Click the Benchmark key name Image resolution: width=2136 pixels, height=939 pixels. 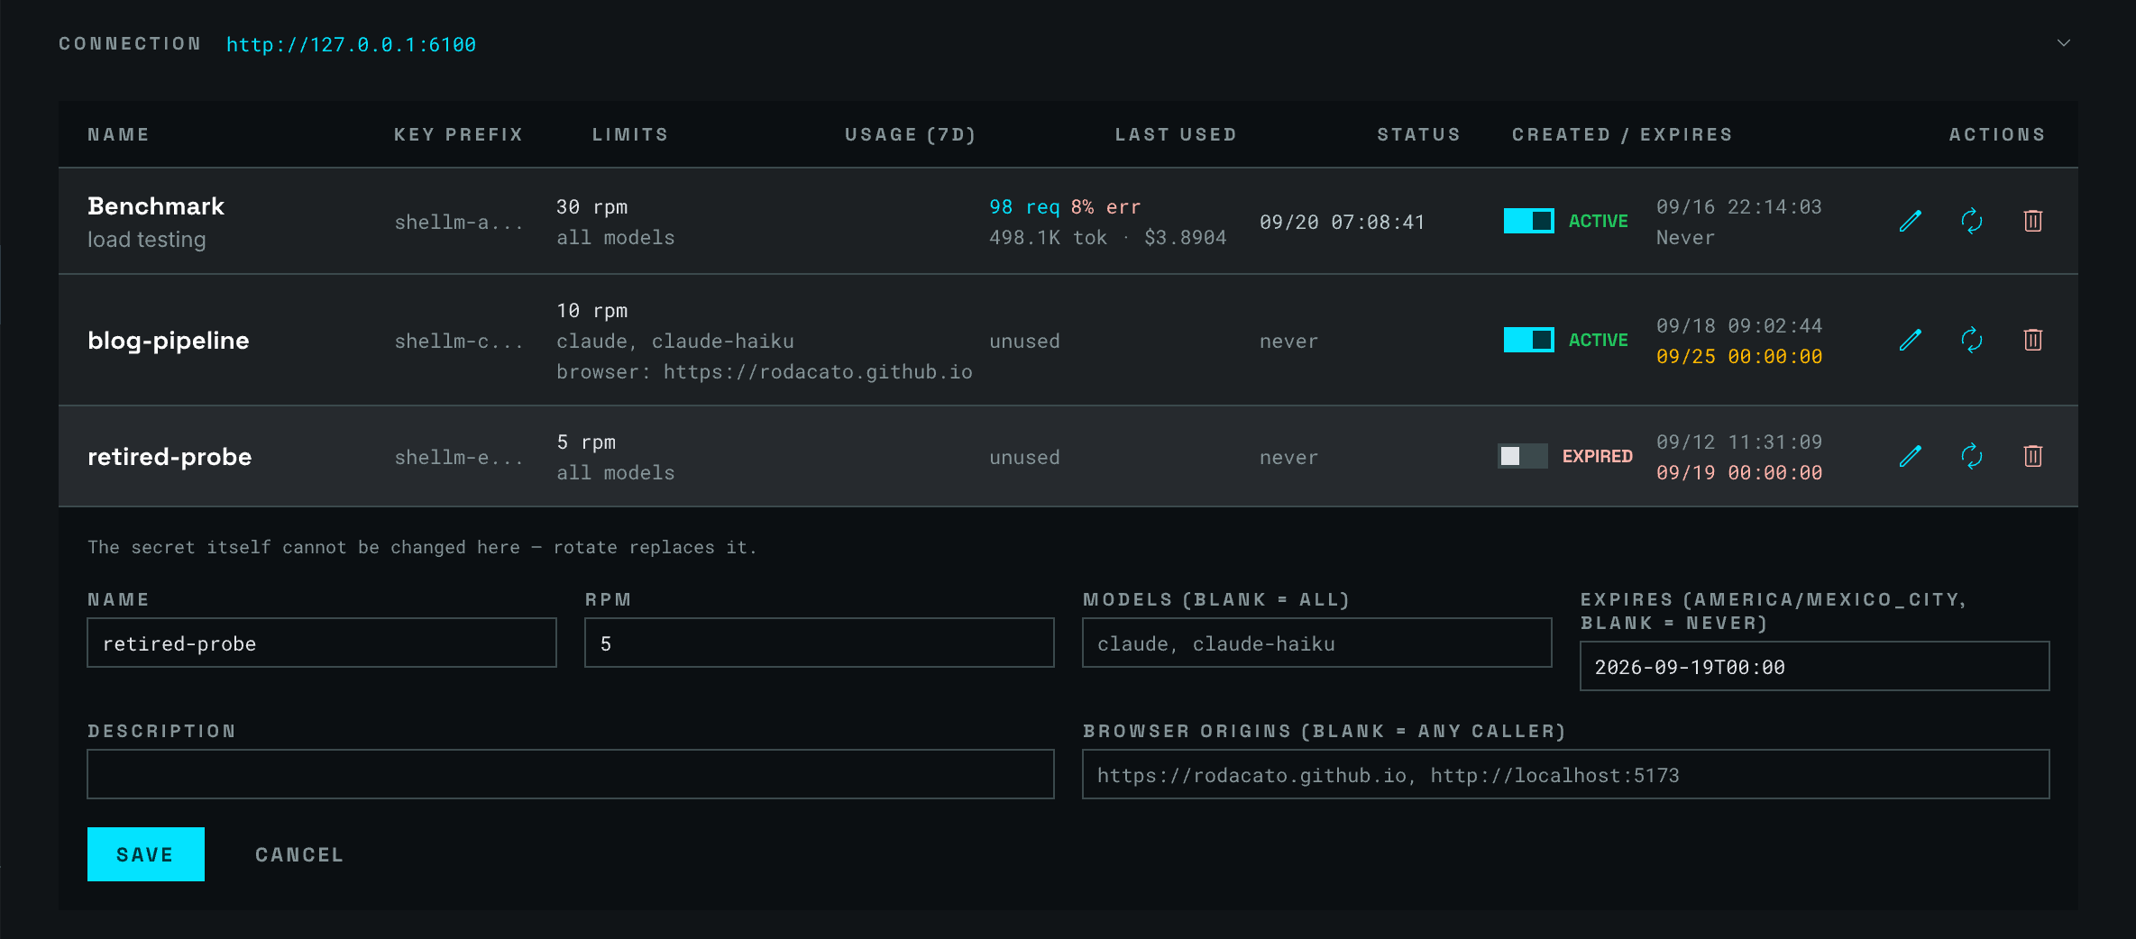point(156,205)
